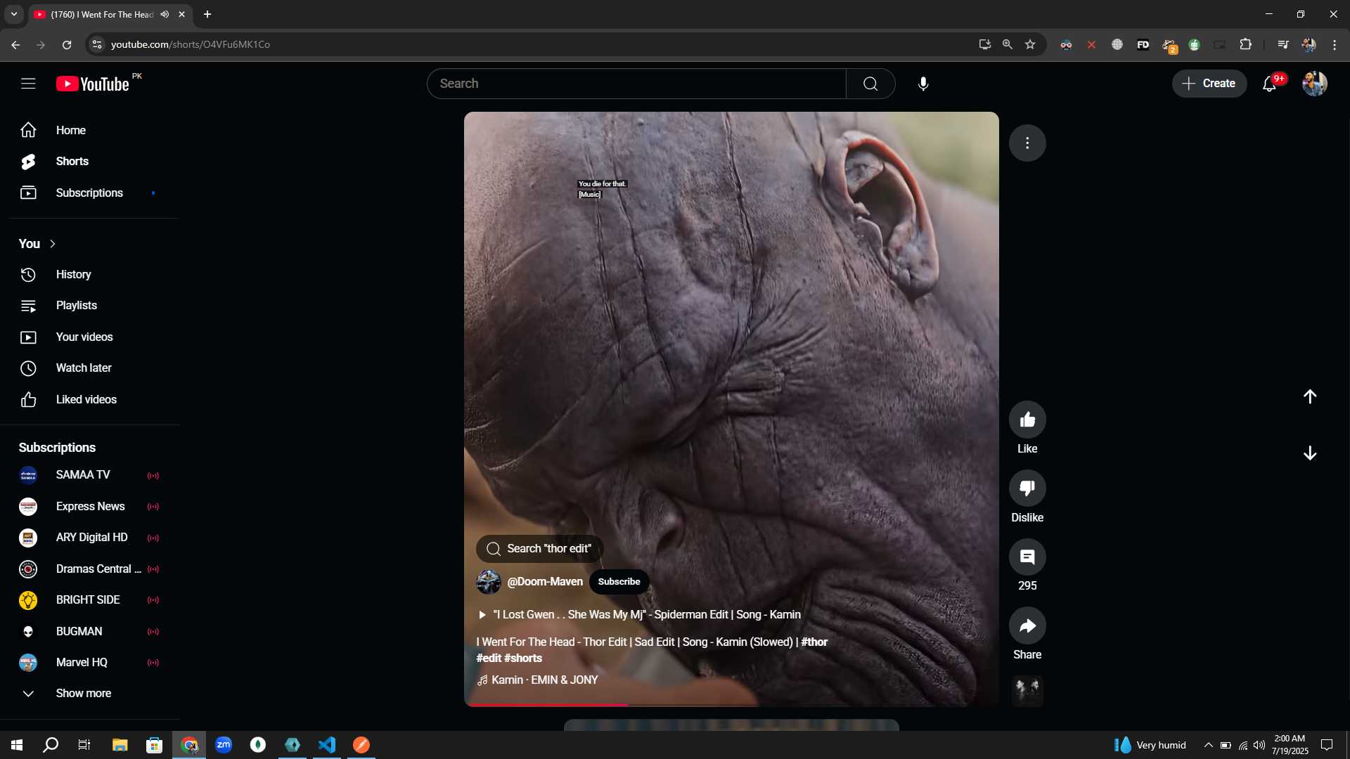View site information icon in address bar
Image resolution: width=1350 pixels, height=759 pixels.
click(x=97, y=44)
